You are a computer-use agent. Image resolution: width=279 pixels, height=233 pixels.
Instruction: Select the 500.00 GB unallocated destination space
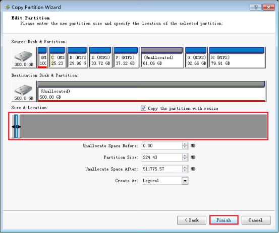point(151,92)
